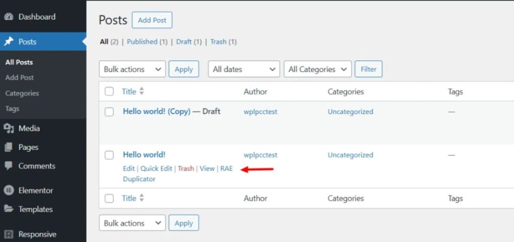Open the bottom Bulk actions dropdown

tap(133, 222)
